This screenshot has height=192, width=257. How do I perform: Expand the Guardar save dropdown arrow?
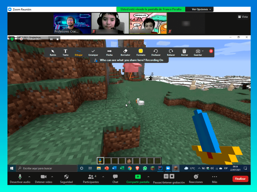(x=203, y=51)
